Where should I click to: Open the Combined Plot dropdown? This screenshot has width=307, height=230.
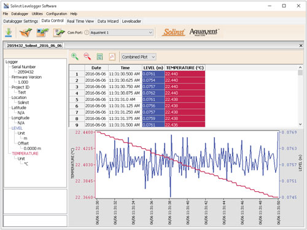pos(138,57)
